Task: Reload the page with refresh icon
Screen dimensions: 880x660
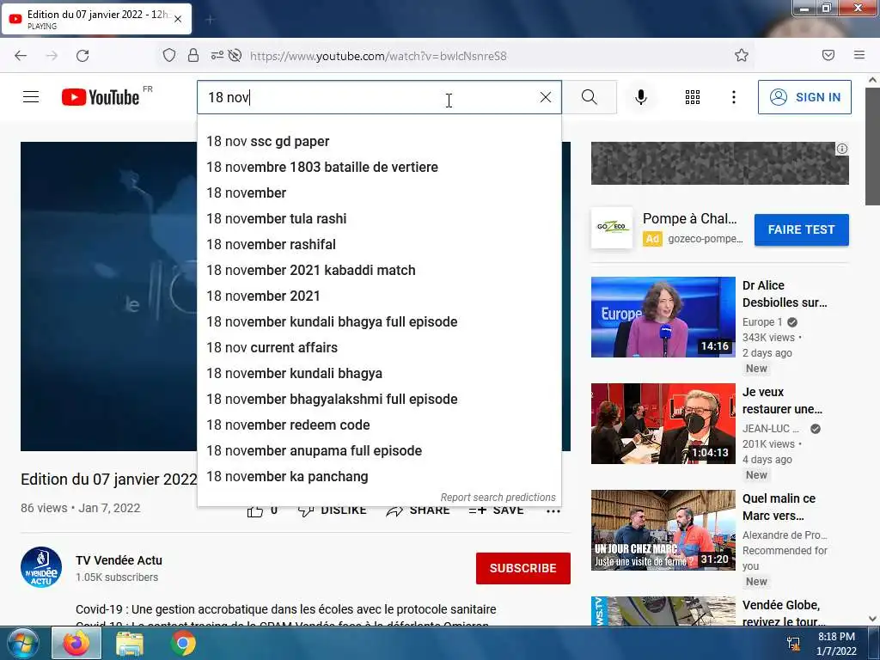Action: click(x=82, y=56)
